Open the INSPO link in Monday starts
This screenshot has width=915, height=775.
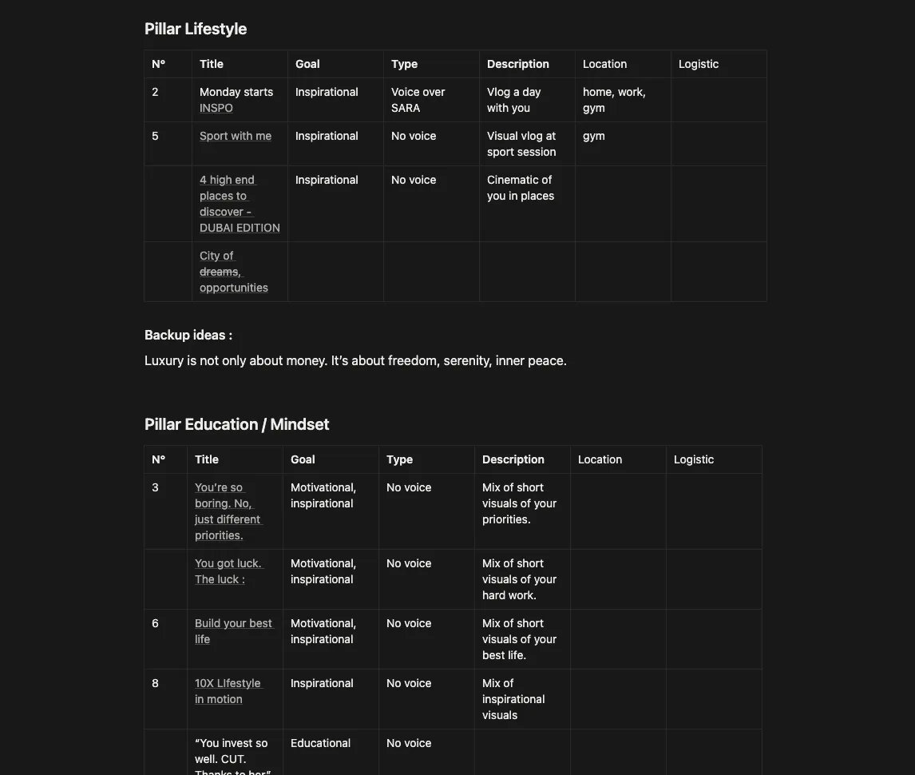216,108
